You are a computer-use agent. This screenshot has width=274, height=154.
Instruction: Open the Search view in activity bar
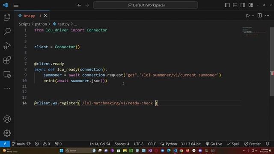(7, 31)
